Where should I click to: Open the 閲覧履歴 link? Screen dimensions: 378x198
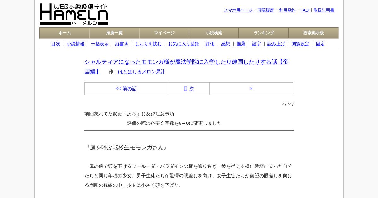(266, 10)
